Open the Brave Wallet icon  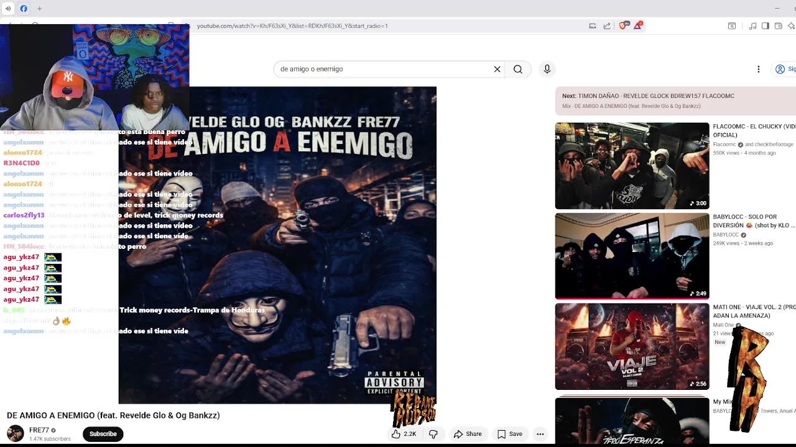point(779,26)
